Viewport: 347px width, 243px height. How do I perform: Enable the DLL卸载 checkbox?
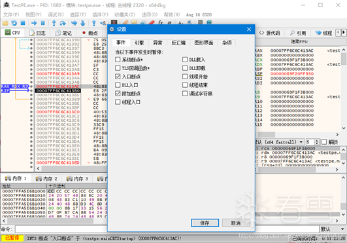(185, 68)
